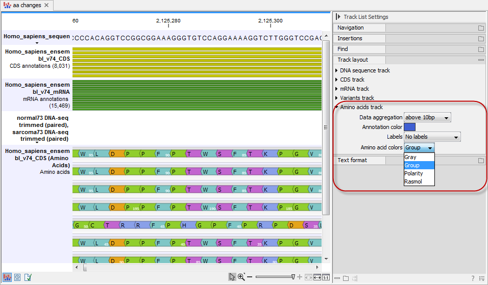Select the zoom in magnifier tool
Viewport: 488px width, 285px height.
pyautogui.click(x=241, y=277)
